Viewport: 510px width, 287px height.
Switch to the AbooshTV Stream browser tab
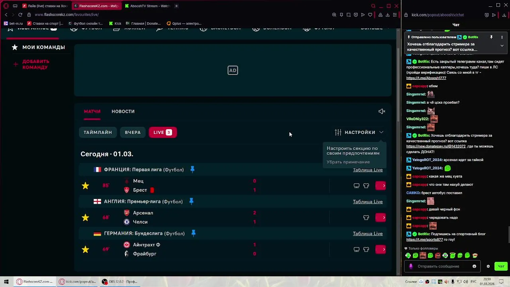[x=147, y=6]
